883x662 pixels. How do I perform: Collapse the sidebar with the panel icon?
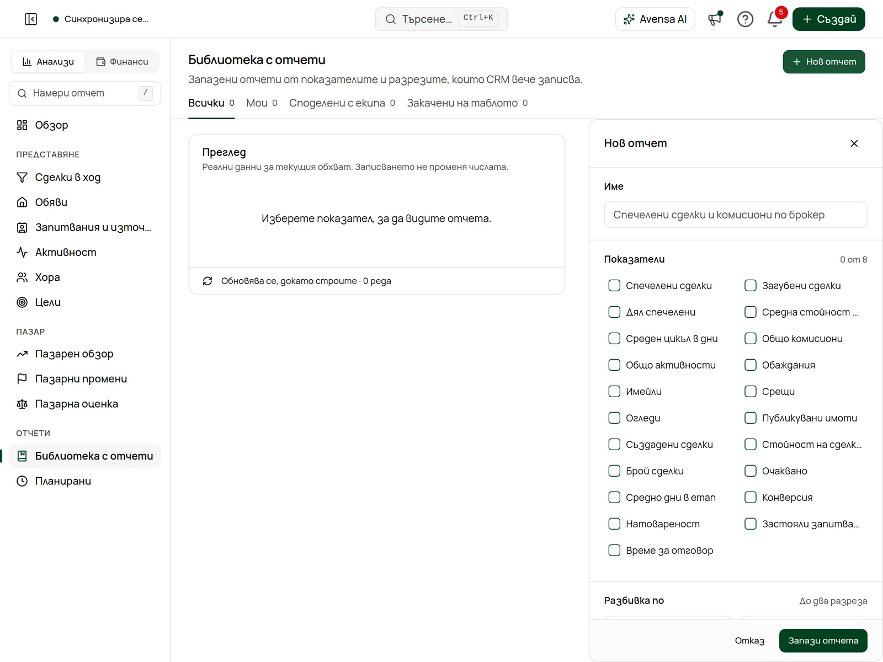pos(31,19)
